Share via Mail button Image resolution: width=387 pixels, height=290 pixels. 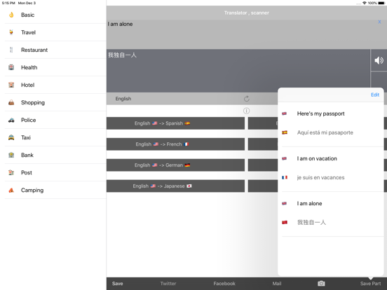coord(277,283)
